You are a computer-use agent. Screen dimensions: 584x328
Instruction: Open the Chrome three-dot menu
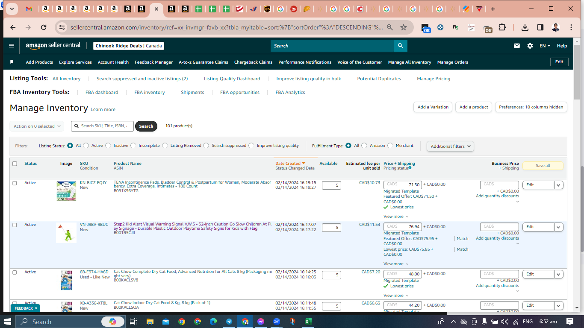571,27
